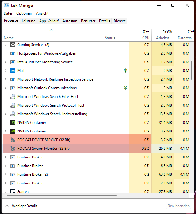Click the vertical scrollbar thumb
Viewport: 196px width, 214px height.
(192, 70)
